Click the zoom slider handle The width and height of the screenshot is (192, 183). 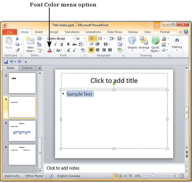(x=153, y=176)
